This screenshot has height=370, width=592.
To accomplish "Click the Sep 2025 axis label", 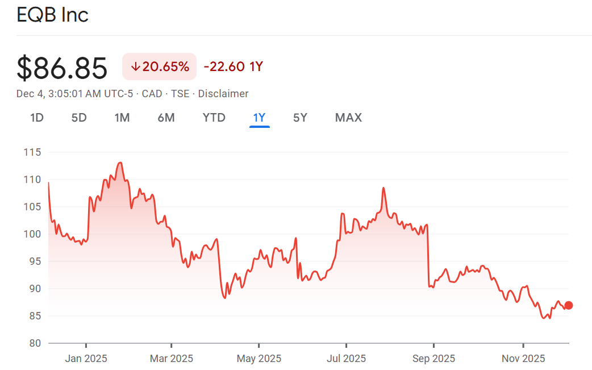I will pyautogui.click(x=433, y=359).
